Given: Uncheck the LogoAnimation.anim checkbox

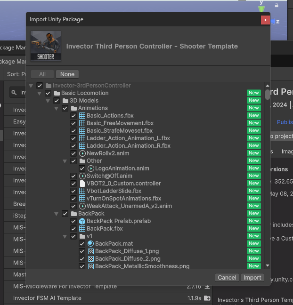Looking at the screenshot, I should click(x=82, y=169).
